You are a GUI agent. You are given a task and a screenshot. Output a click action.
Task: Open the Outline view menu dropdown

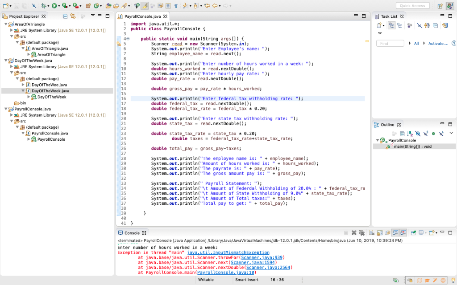click(451, 133)
